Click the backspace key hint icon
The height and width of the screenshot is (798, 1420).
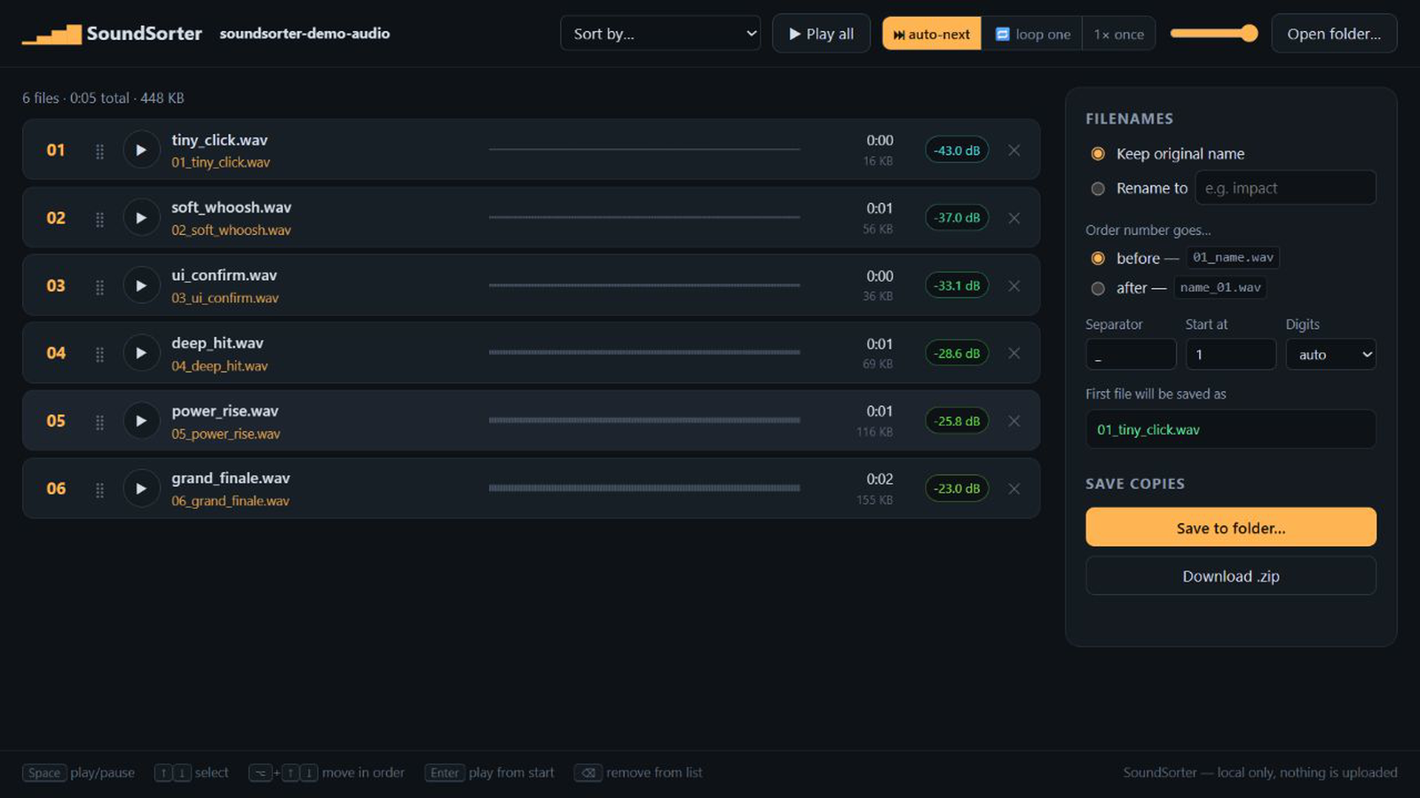coord(588,773)
